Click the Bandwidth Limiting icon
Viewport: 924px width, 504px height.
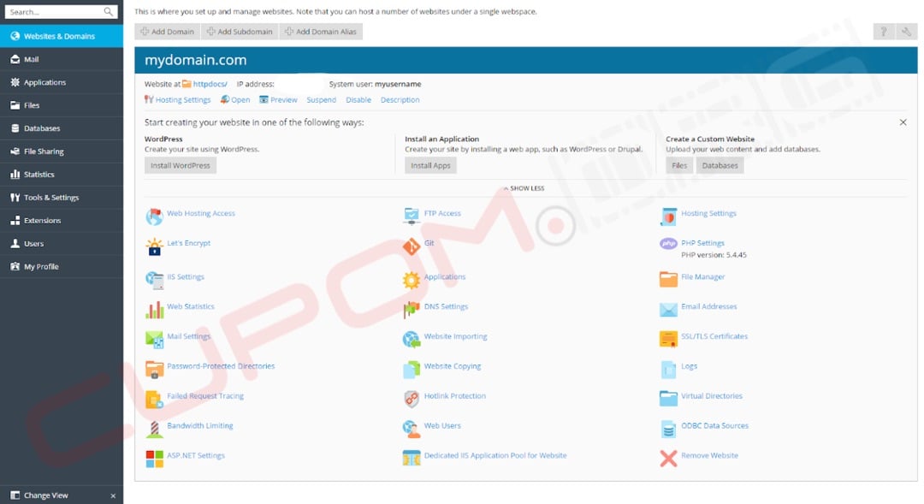(154, 429)
